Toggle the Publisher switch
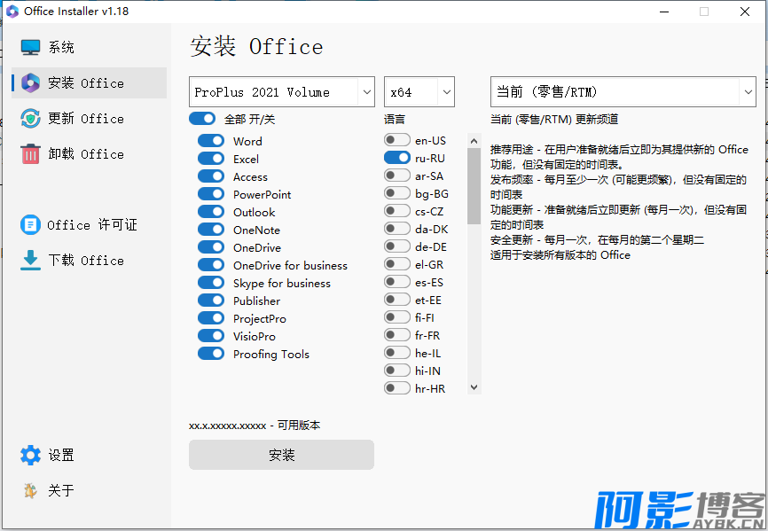768x531 pixels. (211, 301)
